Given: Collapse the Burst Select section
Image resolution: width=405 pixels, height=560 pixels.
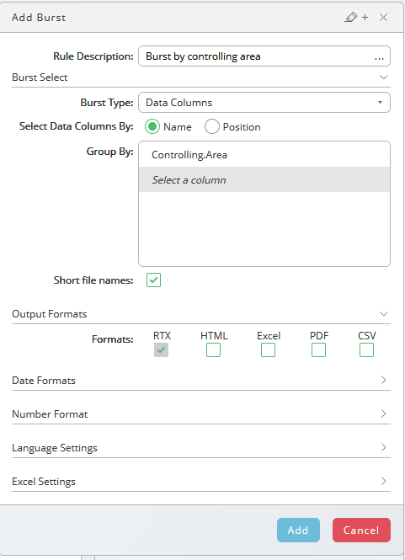Looking at the screenshot, I should click(x=201, y=77).
